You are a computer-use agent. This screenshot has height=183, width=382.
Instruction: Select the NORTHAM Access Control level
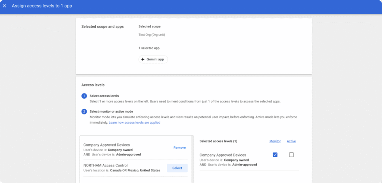click(177, 168)
